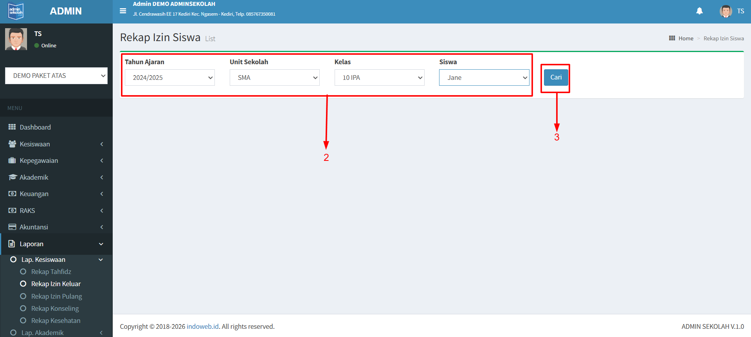Screen dimensions: 751x337
Task: Open the Unit Sekolah dropdown
Action: (x=274, y=77)
